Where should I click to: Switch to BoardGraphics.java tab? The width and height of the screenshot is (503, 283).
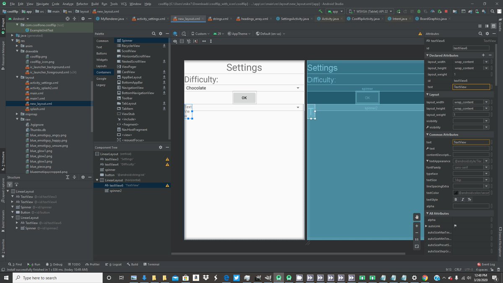tap(433, 19)
